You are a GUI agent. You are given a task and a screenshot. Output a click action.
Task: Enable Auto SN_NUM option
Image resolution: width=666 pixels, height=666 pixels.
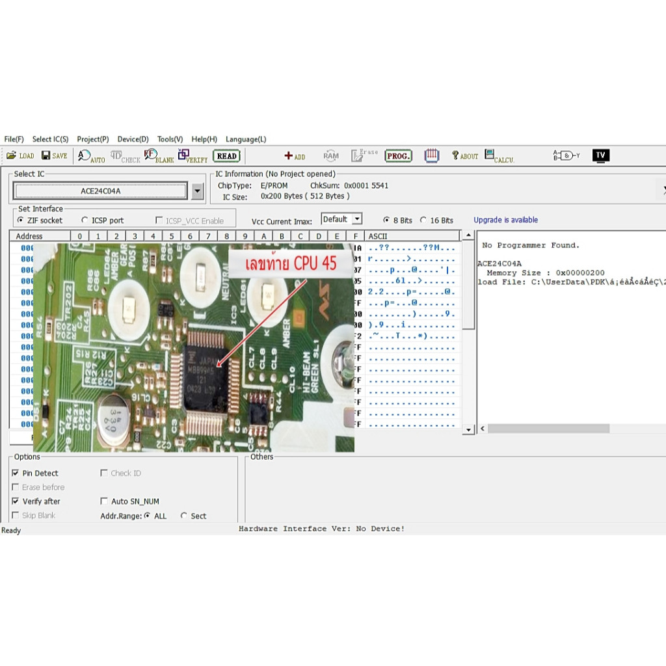(x=103, y=501)
